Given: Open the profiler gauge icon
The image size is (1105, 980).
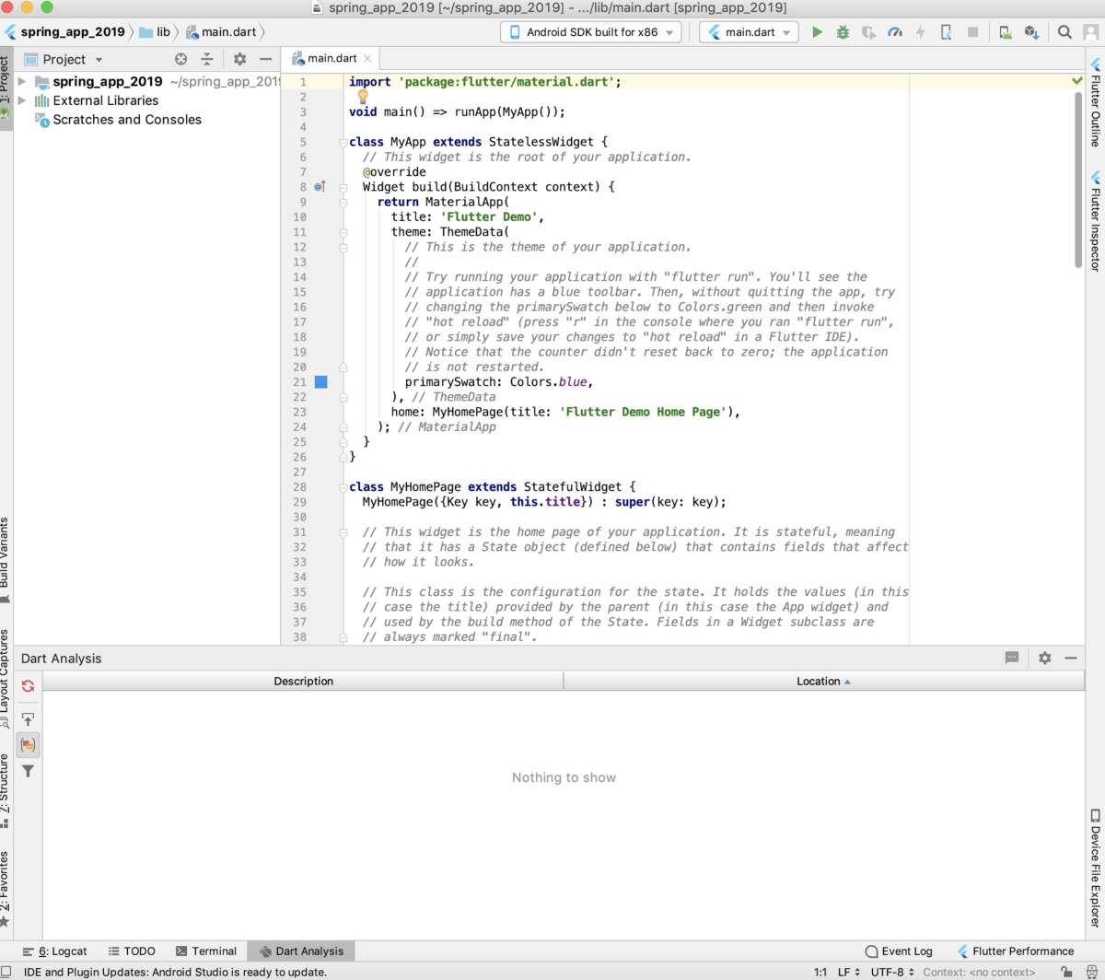Looking at the screenshot, I should (x=895, y=32).
